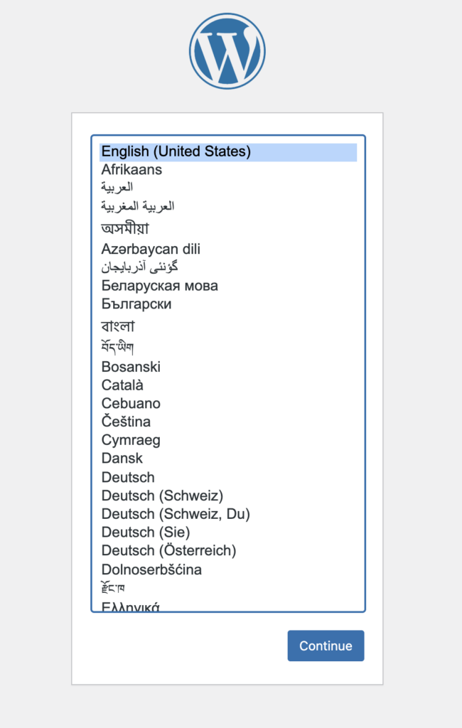Select English (United States) language
The width and height of the screenshot is (462, 728).
pos(176,151)
